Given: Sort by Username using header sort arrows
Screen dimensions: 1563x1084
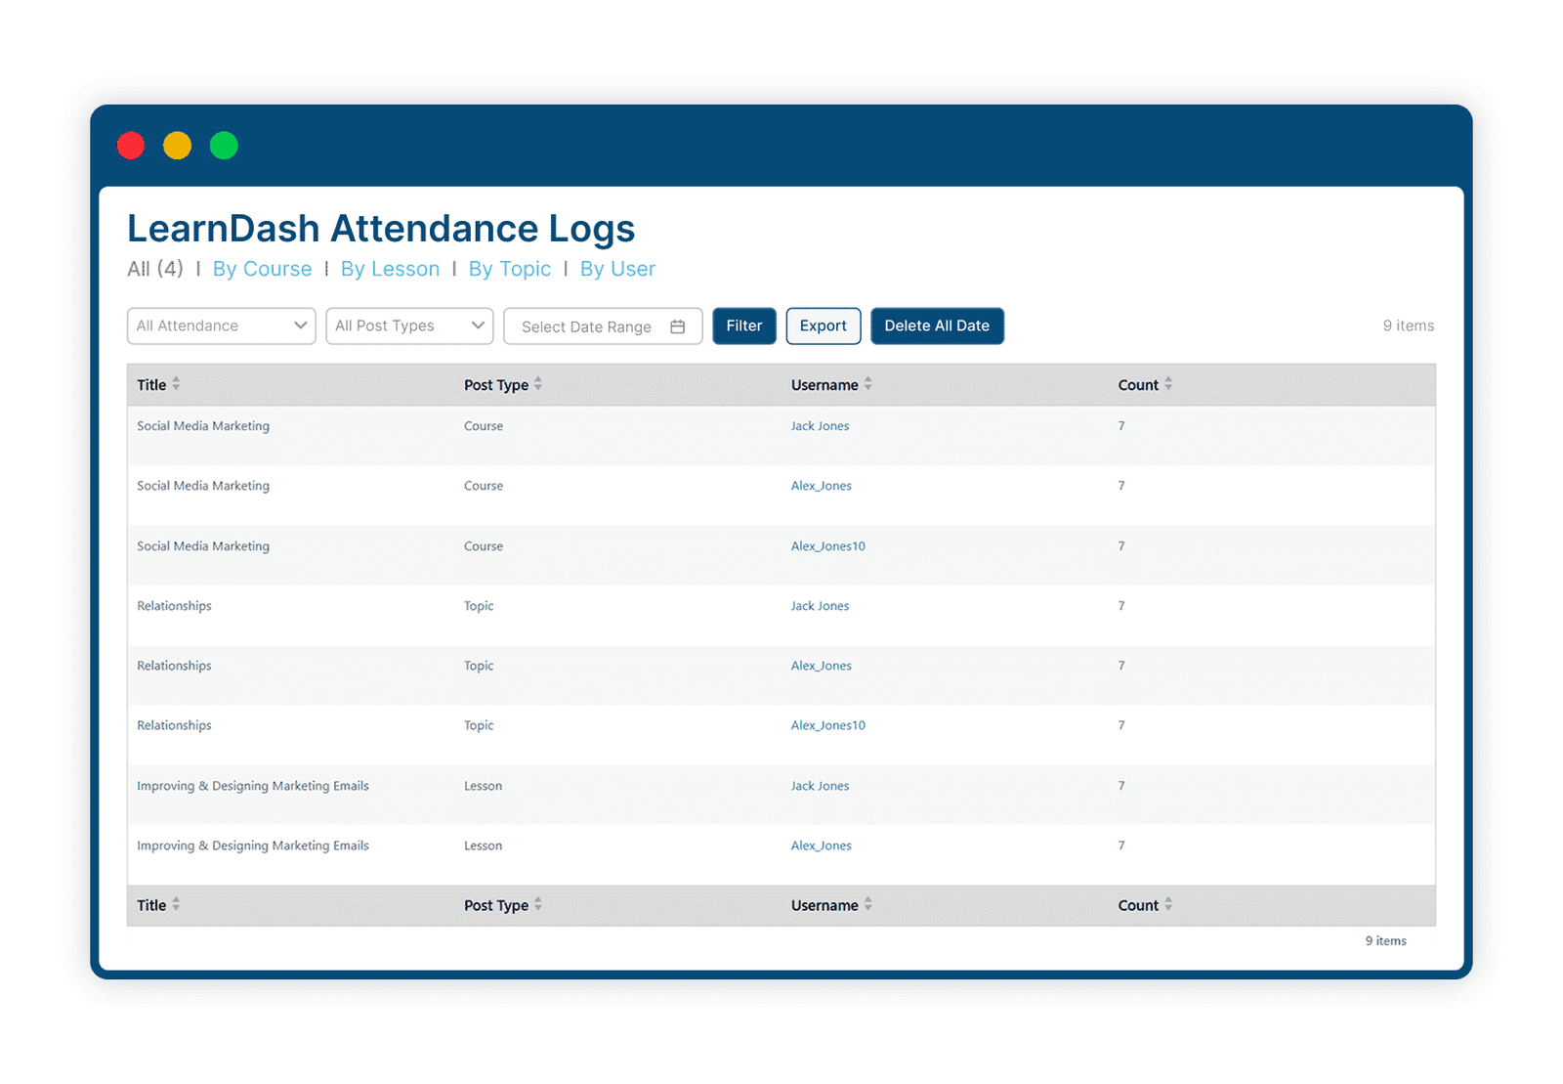Looking at the screenshot, I should tap(867, 384).
